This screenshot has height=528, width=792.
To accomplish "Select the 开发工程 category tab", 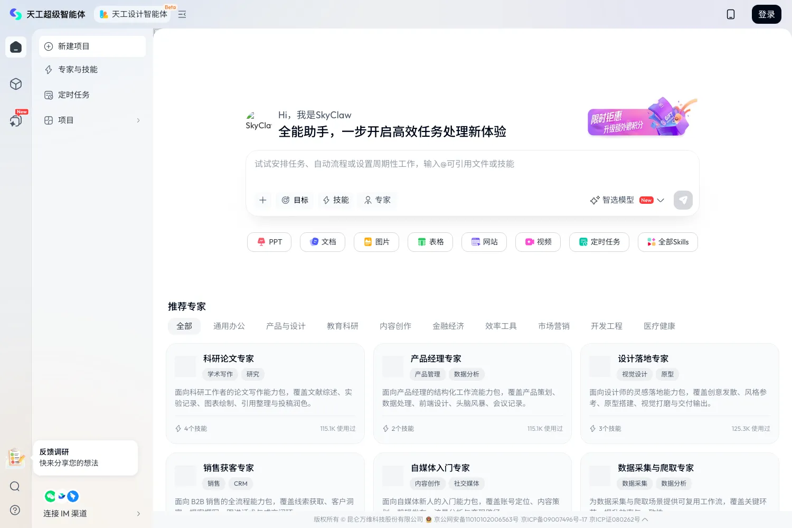I will pyautogui.click(x=607, y=326).
